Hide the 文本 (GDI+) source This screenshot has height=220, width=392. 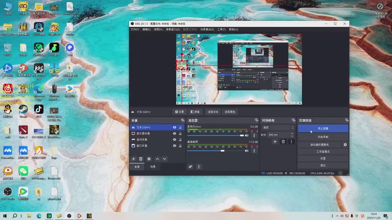pyautogui.click(x=174, y=128)
